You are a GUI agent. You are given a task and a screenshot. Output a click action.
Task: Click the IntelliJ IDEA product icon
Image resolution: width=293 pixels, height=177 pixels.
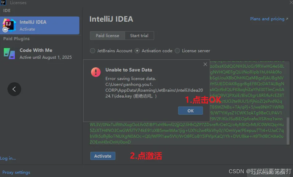(9, 25)
